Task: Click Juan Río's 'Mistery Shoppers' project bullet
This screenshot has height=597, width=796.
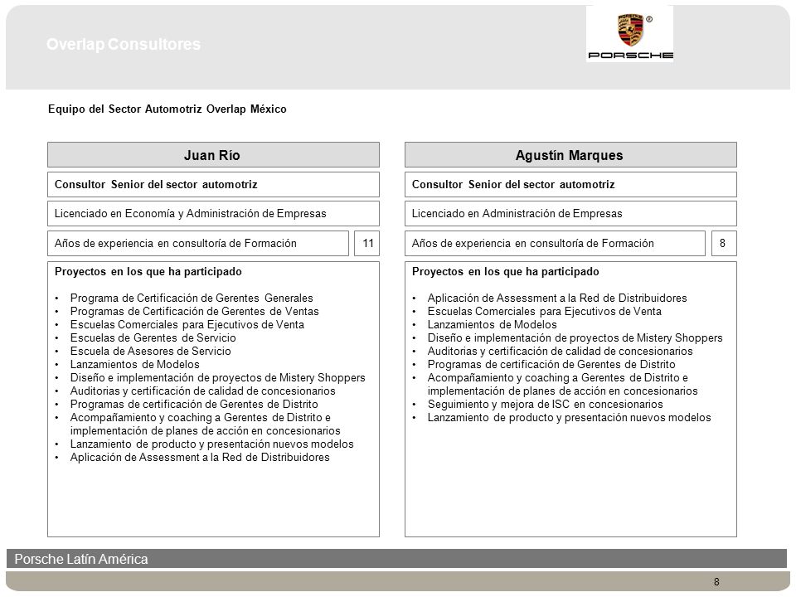Action: click(218, 378)
